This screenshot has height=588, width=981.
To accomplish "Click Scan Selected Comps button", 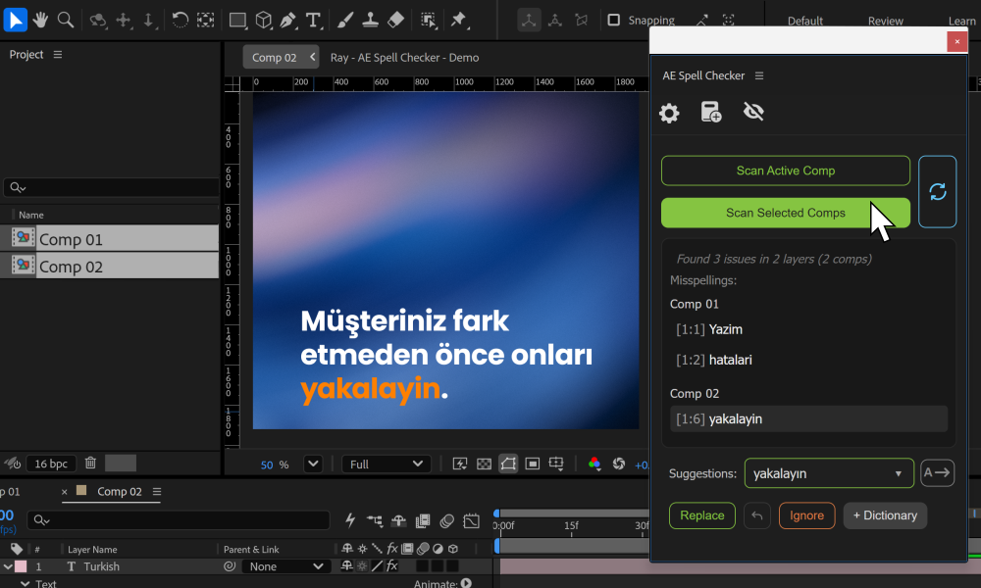I will click(x=785, y=213).
